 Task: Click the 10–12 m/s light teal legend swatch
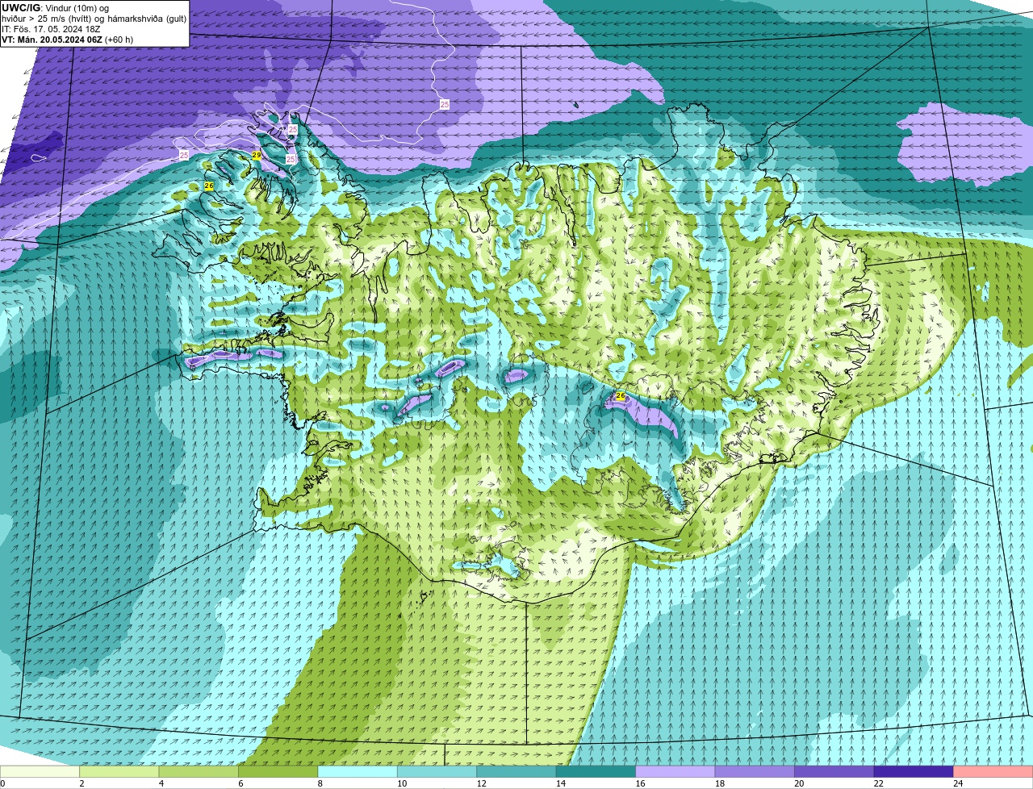[437, 771]
